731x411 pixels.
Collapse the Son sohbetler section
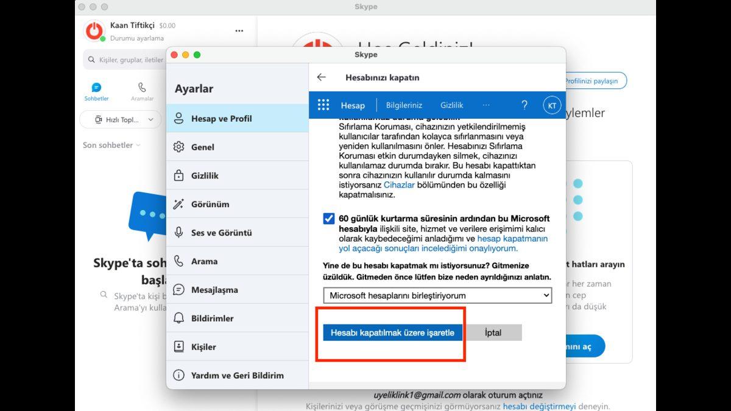[x=138, y=145]
